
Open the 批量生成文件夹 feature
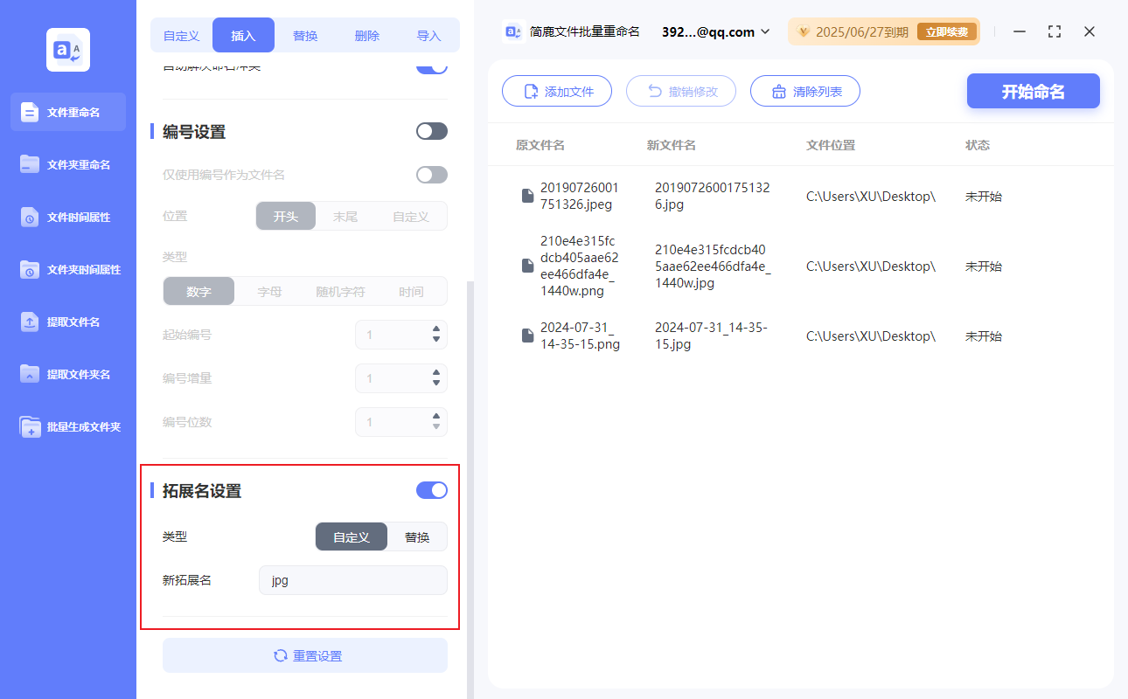67,426
